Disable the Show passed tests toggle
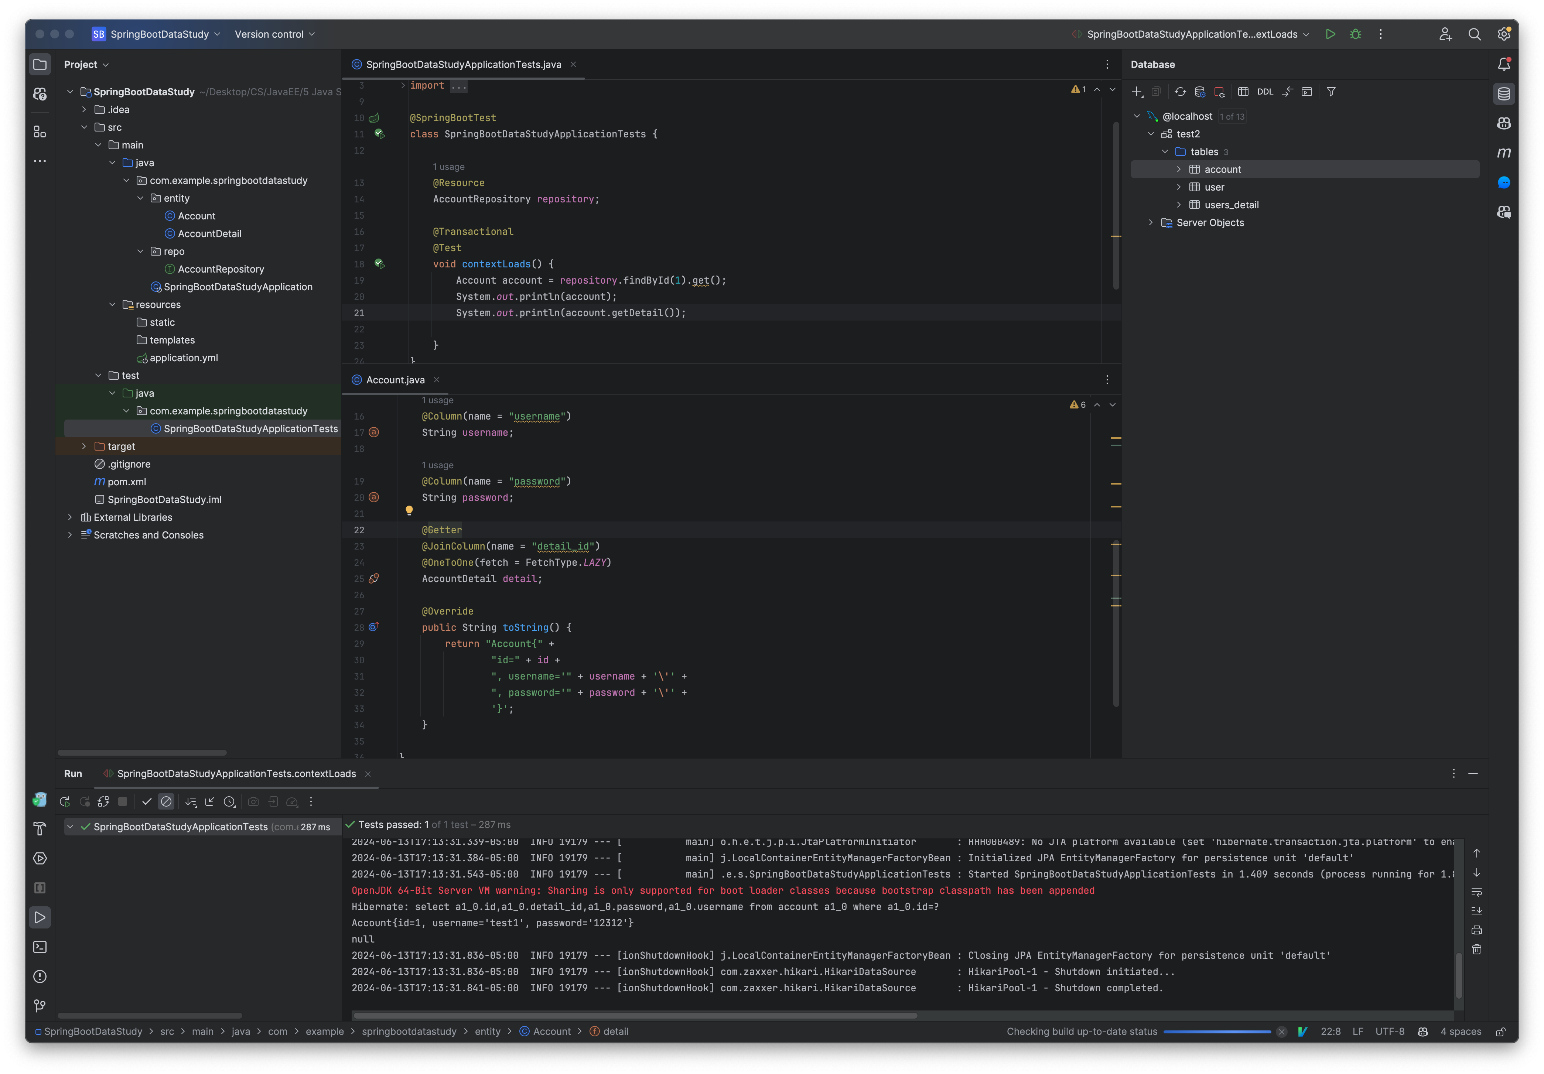The image size is (1544, 1074). coord(146,801)
